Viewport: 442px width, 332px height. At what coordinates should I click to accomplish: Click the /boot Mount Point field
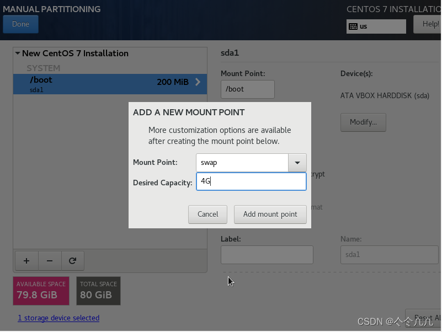pos(248,89)
